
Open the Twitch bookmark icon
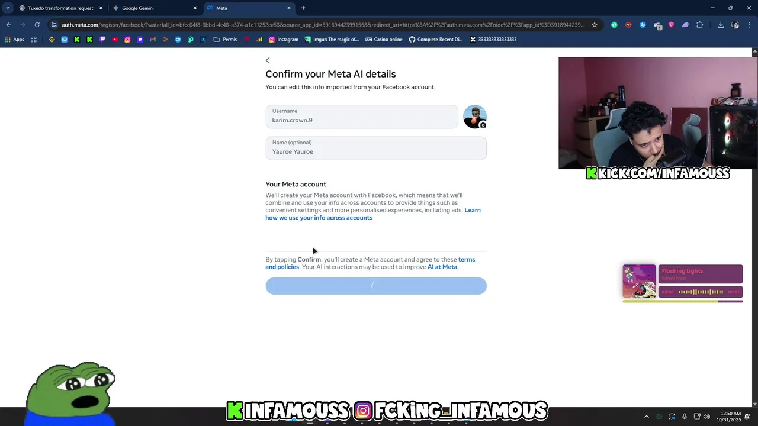click(102, 40)
